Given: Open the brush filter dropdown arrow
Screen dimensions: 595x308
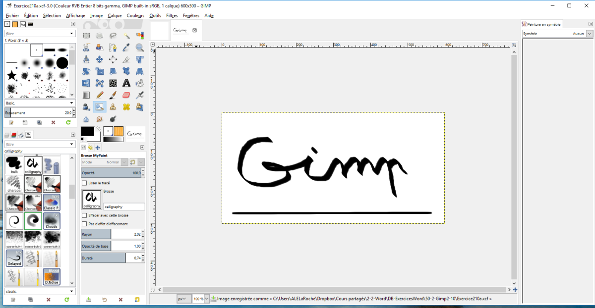Looking at the screenshot, I should 72,34.
